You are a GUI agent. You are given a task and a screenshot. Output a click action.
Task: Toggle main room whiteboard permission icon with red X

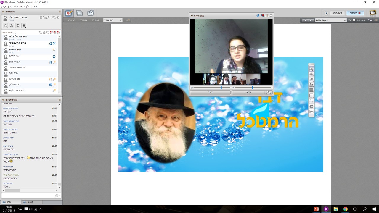pyautogui.click(x=51, y=32)
